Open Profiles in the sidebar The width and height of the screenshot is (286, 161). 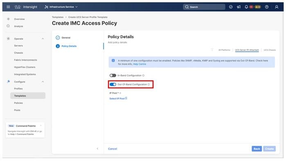[18, 88]
